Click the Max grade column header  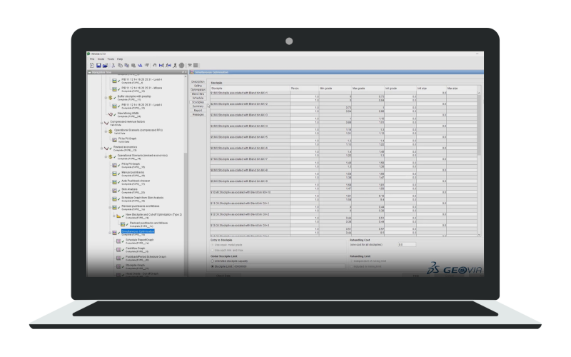pos(367,88)
